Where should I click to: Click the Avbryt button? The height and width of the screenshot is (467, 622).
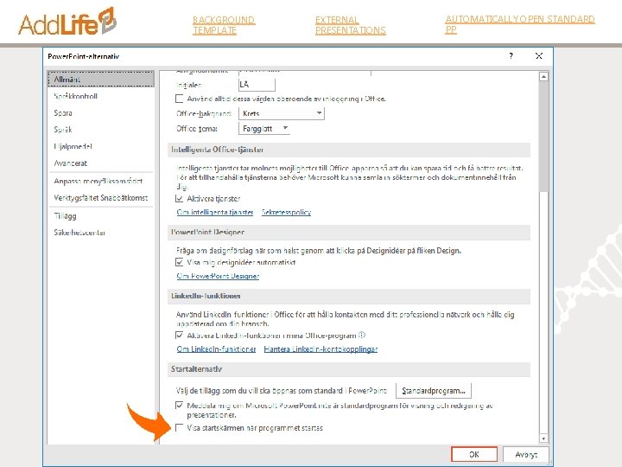(526, 454)
